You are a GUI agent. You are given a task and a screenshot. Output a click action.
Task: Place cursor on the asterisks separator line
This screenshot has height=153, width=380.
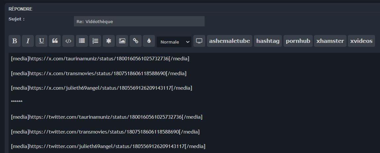point(17,102)
